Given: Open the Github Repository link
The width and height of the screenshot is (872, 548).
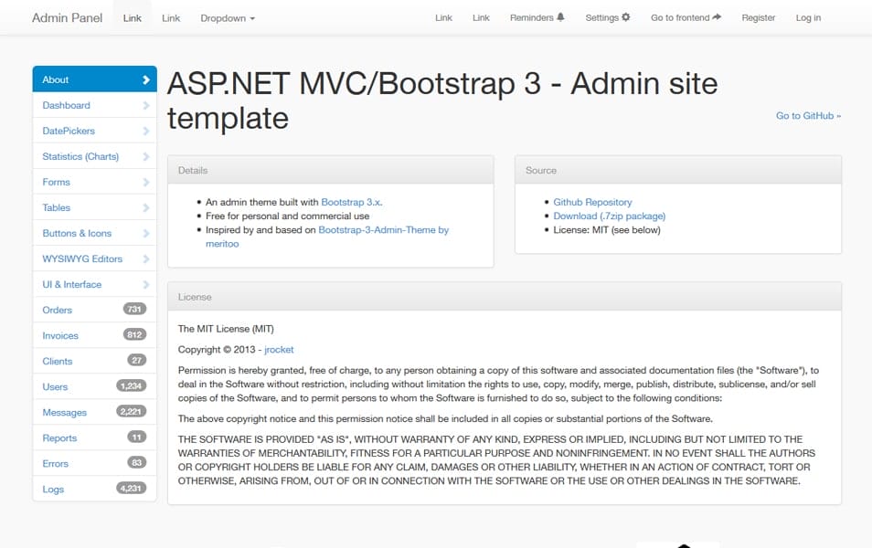Looking at the screenshot, I should (593, 202).
